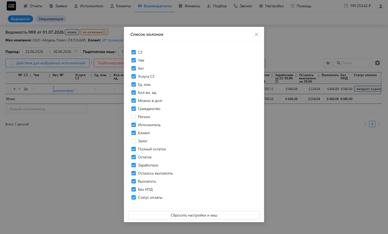Toggle the Кол-во, ед. checkbox
Viewport: 388px width, 234px height.
(134, 93)
